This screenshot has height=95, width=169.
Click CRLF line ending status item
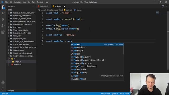tap(127, 94)
